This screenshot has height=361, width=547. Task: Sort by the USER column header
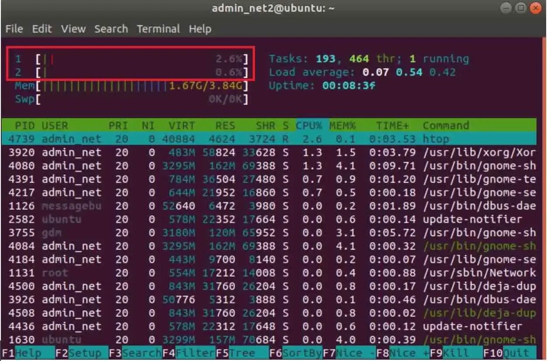pyautogui.click(x=55, y=126)
